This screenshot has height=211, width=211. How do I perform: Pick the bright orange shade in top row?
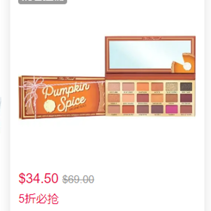click(143, 86)
